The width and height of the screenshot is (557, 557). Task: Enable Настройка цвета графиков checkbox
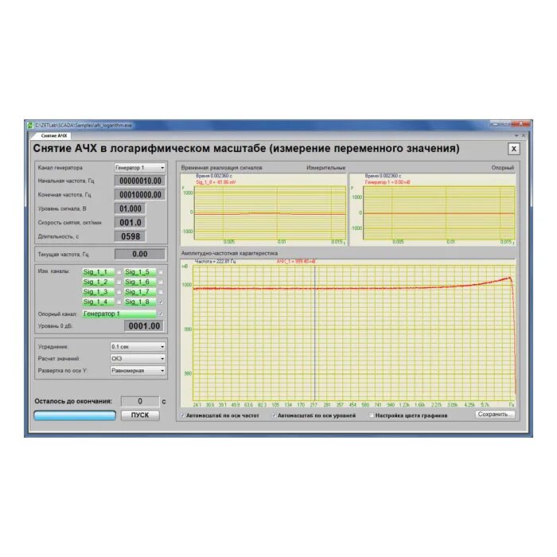[x=372, y=415]
